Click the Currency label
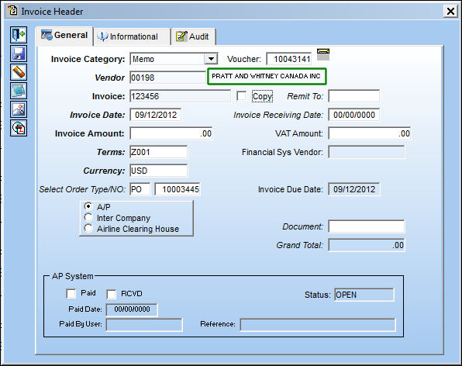 [x=104, y=171]
